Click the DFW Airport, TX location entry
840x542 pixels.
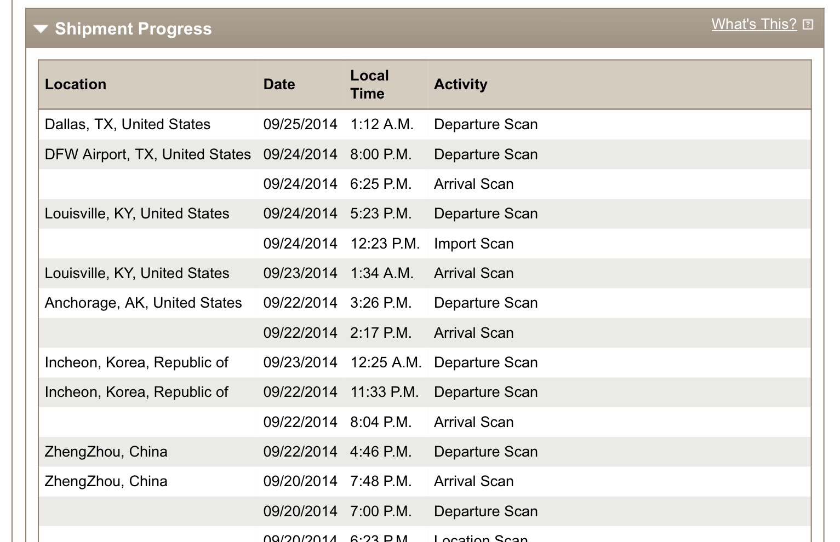(x=148, y=154)
